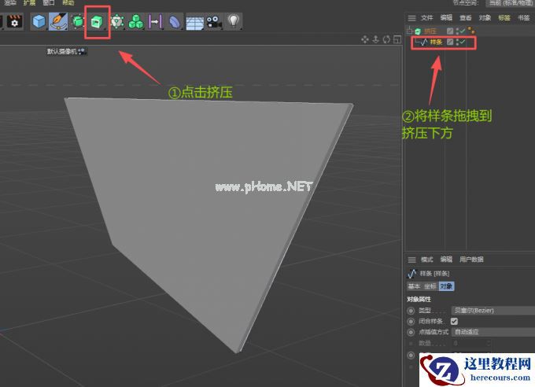The height and width of the screenshot is (387, 535).
Task: Open the 对象 menu in Object Manager
Action: tap(485, 18)
